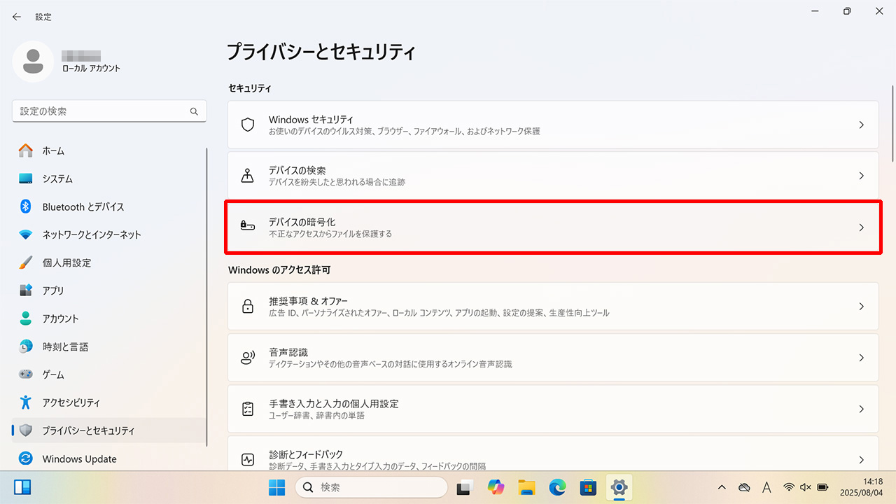Open ネットワークとインターネット settings
The image size is (896, 504).
tap(109, 234)
